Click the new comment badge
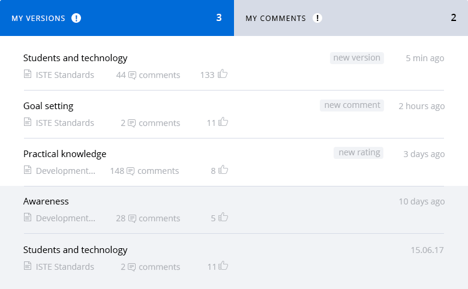 [x=352, y=106]
